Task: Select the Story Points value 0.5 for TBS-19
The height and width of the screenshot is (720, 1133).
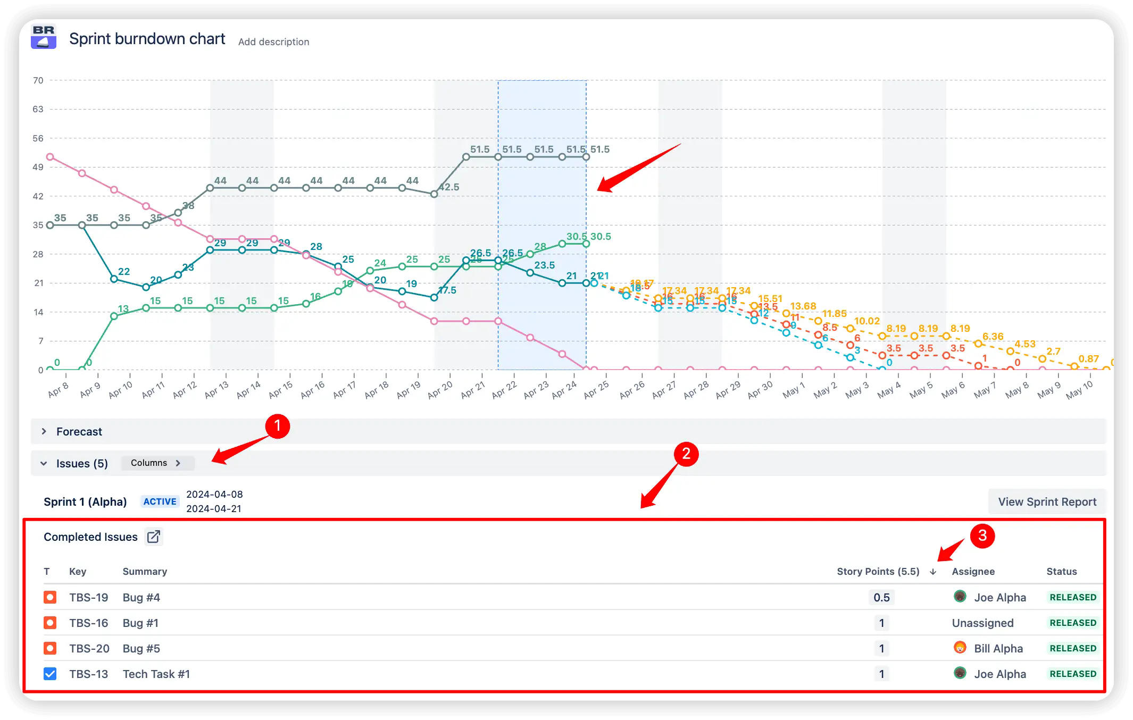Action: point(881,597)
